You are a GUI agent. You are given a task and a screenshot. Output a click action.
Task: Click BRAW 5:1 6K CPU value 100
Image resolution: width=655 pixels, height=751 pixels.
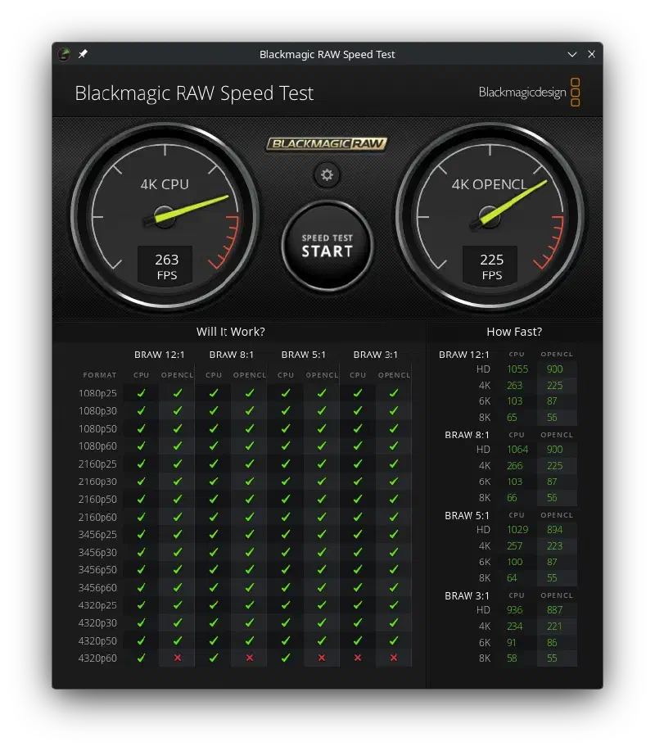pos(515,562)
